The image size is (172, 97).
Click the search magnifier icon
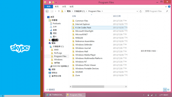pos(167,11)
